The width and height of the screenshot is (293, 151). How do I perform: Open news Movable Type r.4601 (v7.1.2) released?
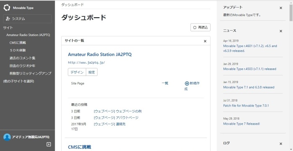coord(250,48)
